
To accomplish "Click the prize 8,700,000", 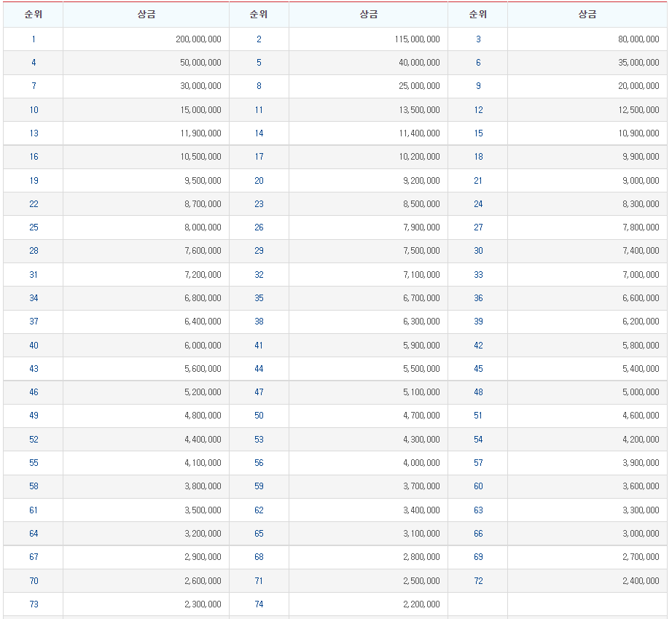I will pos(203,203).
